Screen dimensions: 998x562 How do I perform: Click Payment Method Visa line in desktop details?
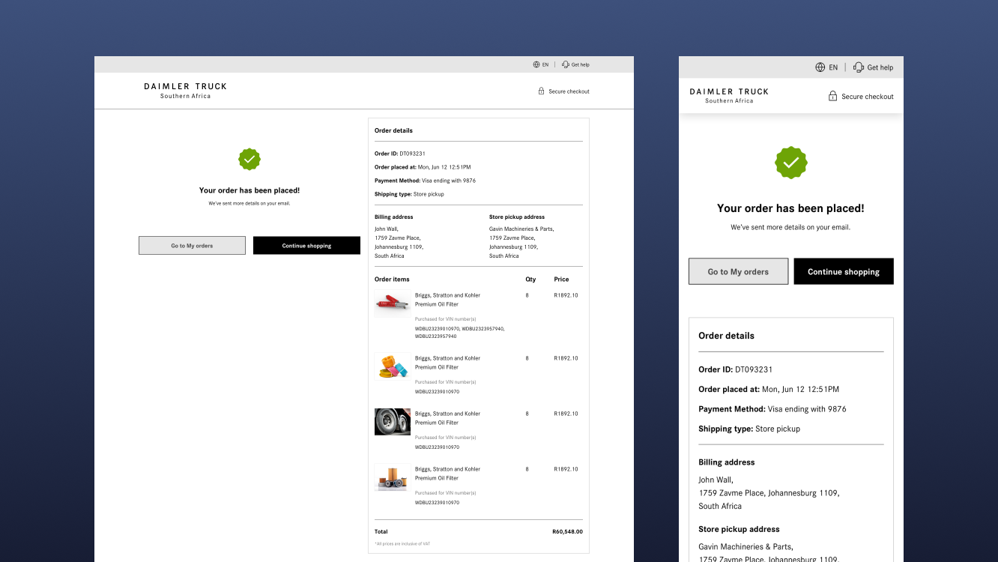pyautogui.click(x=425, y=181)
